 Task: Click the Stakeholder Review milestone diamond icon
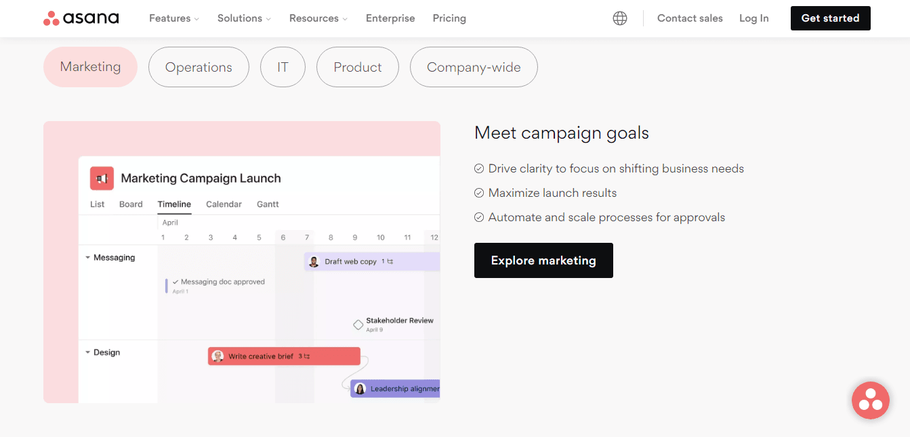(x=358, y=324)
